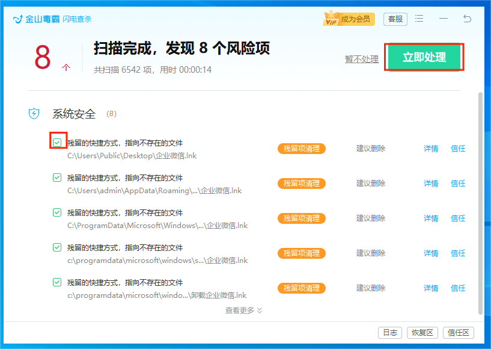Click the VIP 成为会员 badge
The width and height of the screenshot is (491, 349).
349,19
